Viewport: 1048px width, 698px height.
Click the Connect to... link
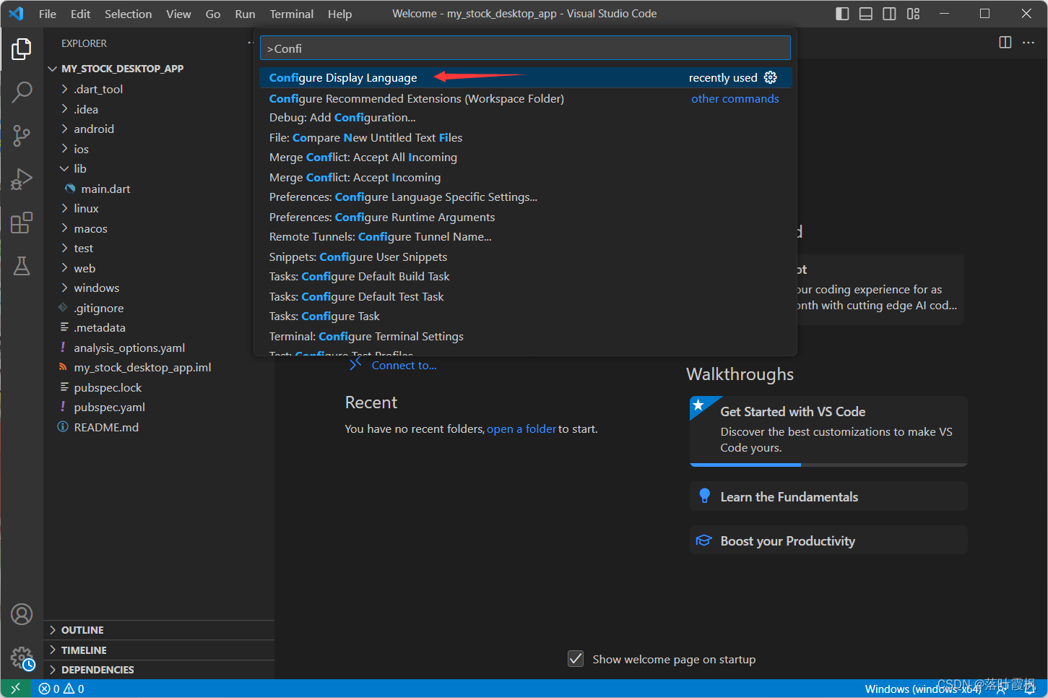tap(404, 366)
